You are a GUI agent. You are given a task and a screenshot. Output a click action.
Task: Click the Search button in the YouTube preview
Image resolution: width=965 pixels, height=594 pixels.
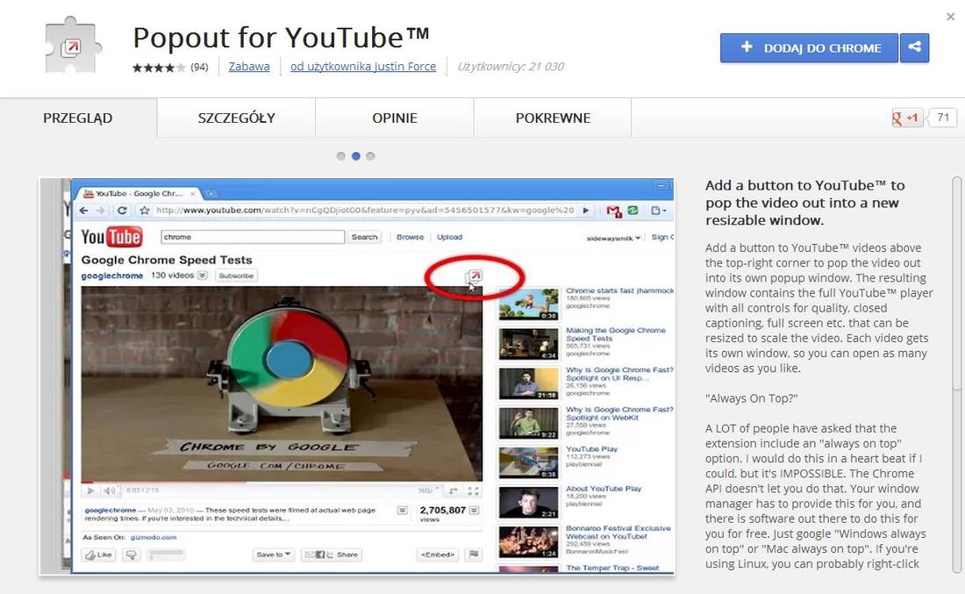(364, 237)
